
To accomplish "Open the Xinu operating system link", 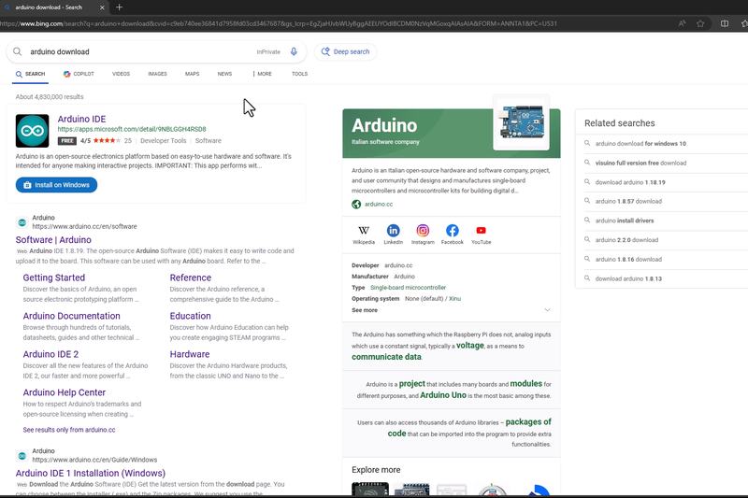I will 454,299.
